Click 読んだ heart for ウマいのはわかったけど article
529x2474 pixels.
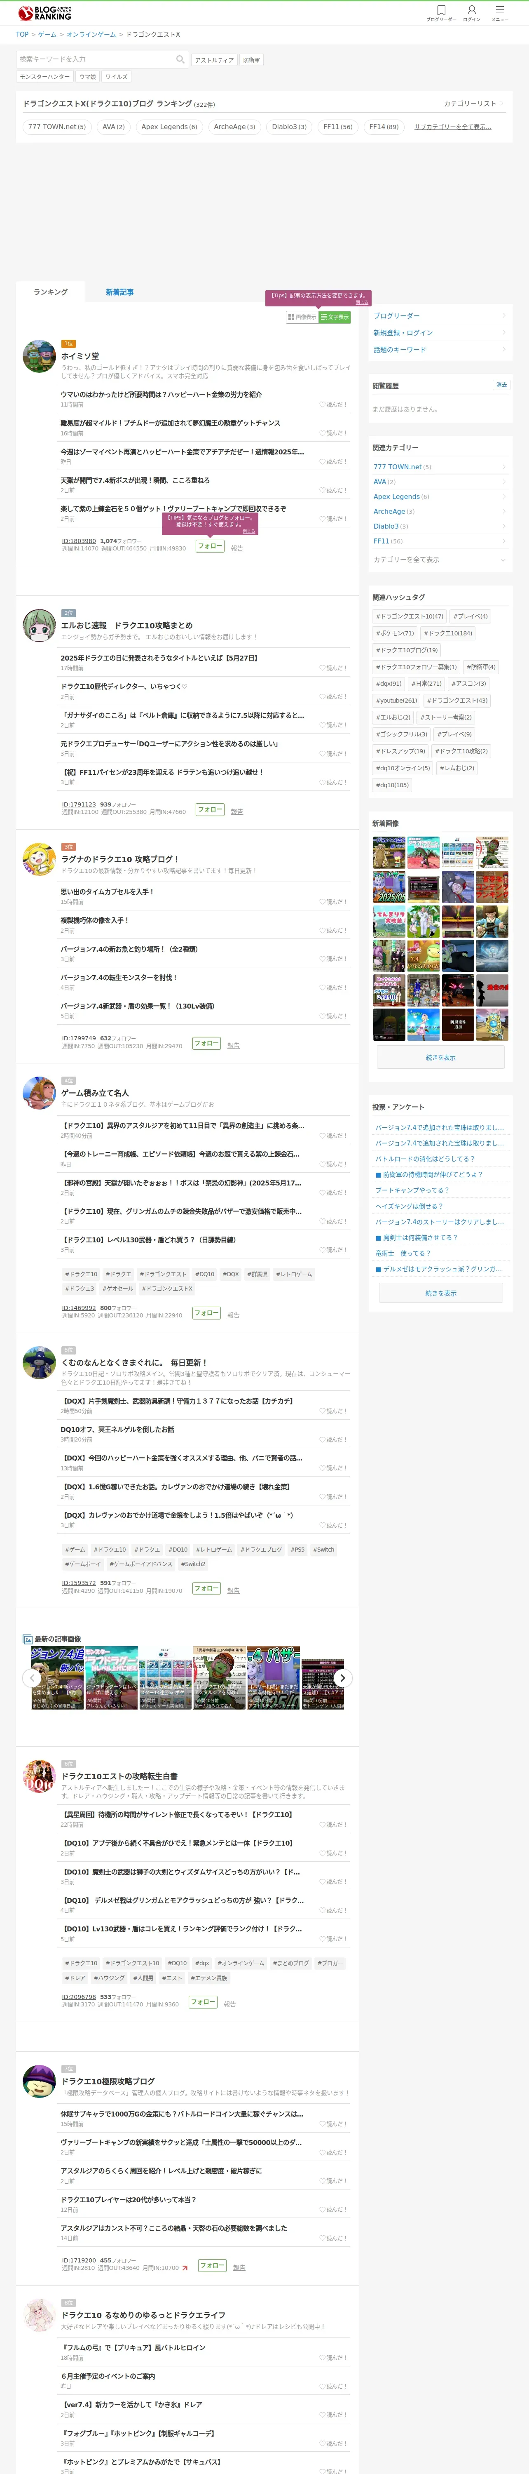[333, 404]
